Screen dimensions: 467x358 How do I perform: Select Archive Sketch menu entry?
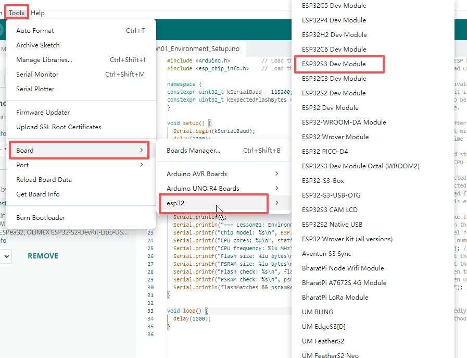[x=81, y=45]
